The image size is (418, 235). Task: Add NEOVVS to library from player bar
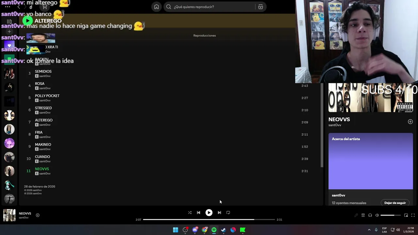tap(38, 215)
